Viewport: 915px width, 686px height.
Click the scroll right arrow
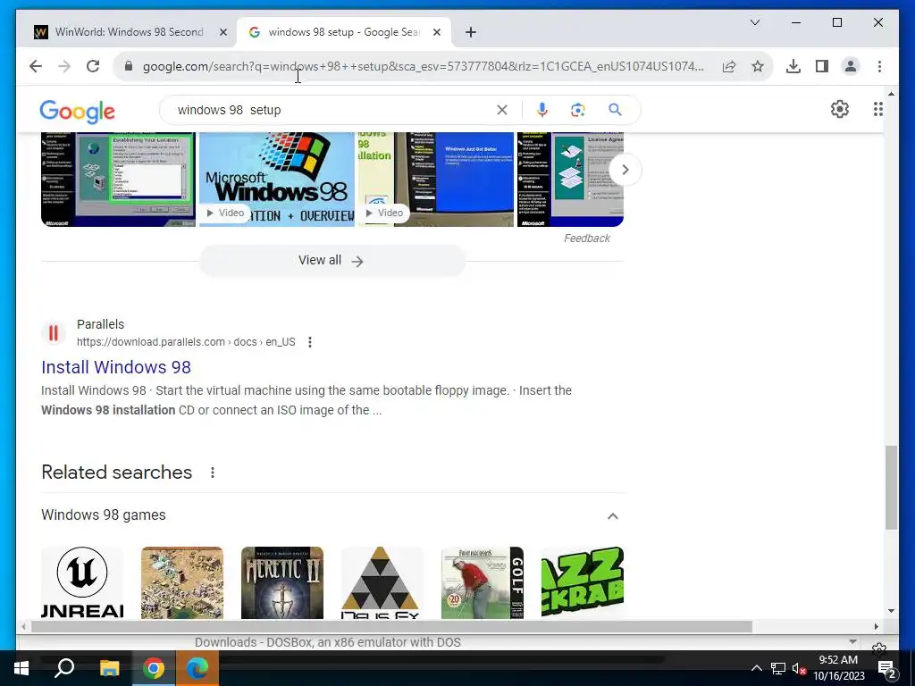pos(876,626)
